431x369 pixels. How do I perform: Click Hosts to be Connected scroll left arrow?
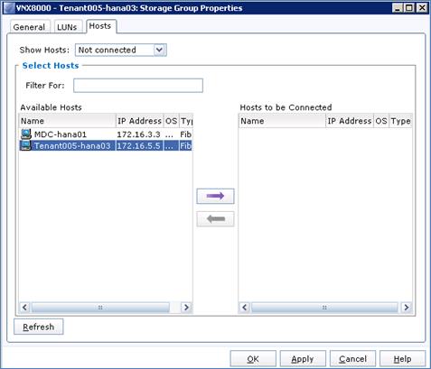245,308
